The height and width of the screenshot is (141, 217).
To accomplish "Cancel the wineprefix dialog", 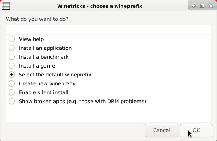I will click(x=162, y=131).
